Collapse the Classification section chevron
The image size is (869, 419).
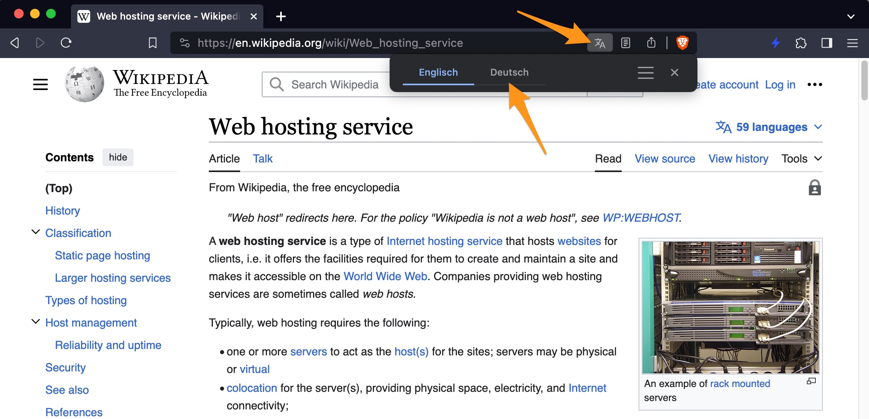click(36, 232)
